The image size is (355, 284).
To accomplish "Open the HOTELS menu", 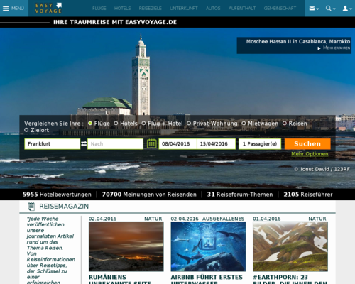I will (122, 9).
